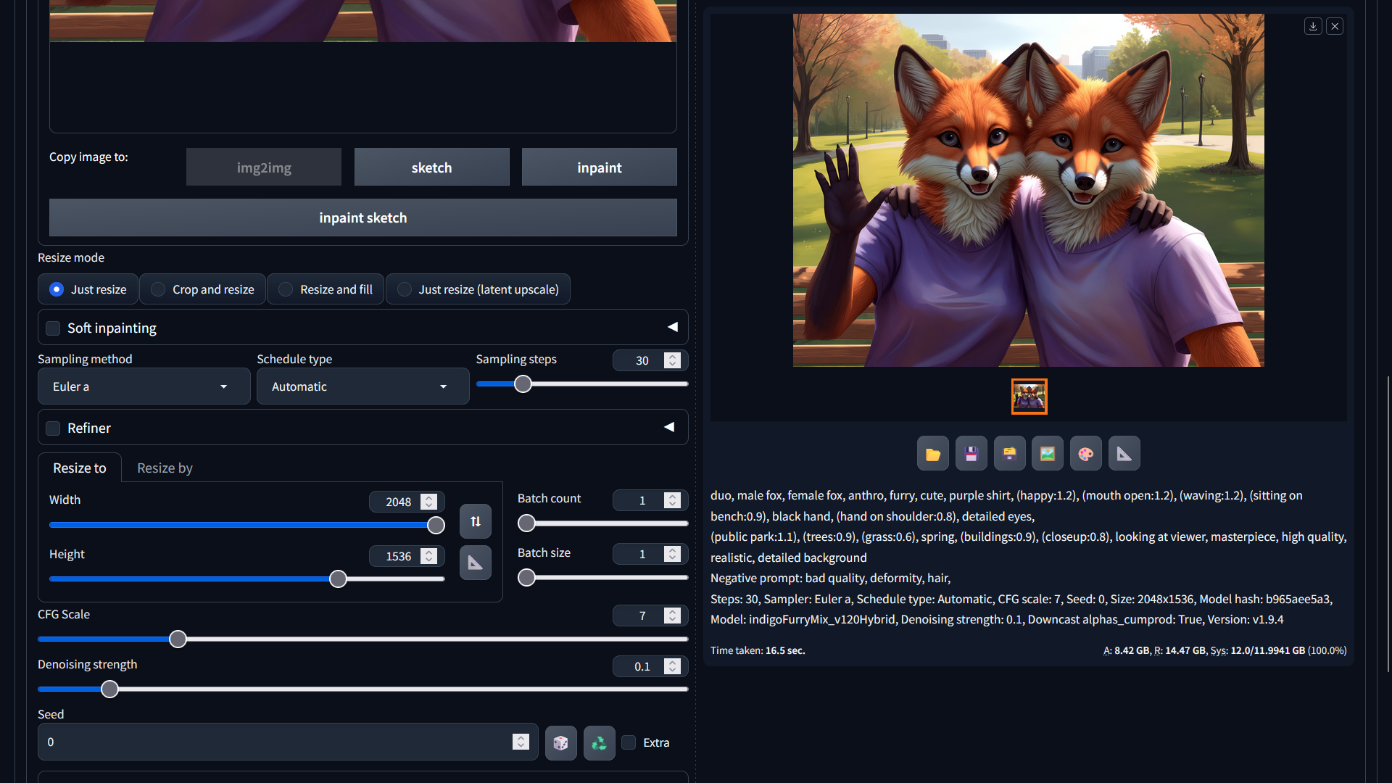The height and width of the screenshot is (783, 1392).
Task: Click the inpaint sketch button
Action: pos(362,217)
